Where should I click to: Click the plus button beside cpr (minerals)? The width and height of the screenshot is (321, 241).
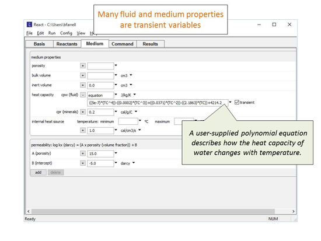point(83,112)
